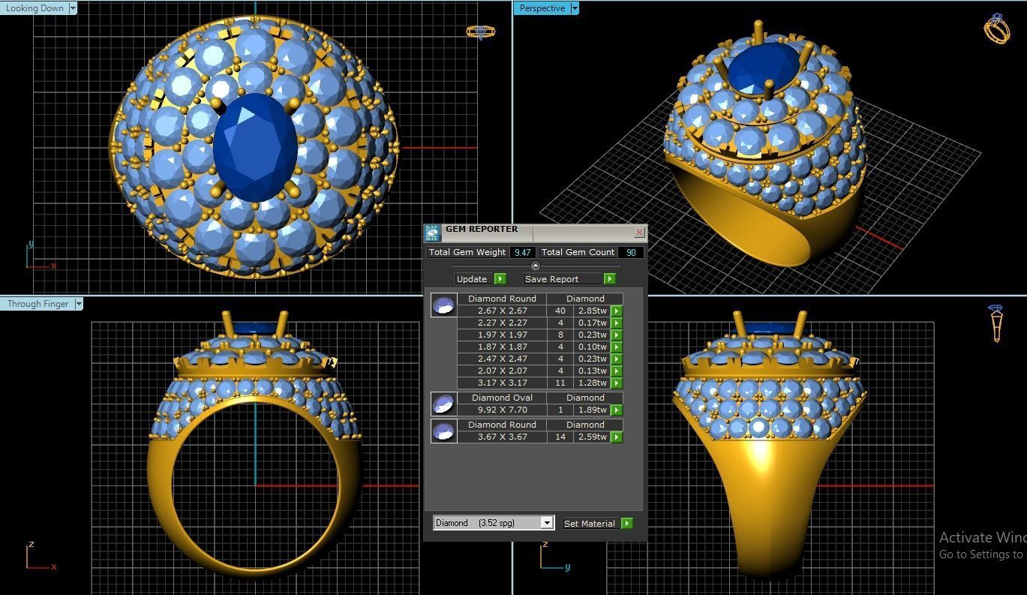Image resolution: width=1027 pixels, height=595 pixels.
Task: Click ring orientation icon in side view viewport
Action: coord(996,323)
